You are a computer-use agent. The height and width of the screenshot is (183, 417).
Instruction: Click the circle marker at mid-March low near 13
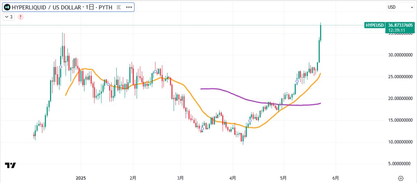pos(202,129)
